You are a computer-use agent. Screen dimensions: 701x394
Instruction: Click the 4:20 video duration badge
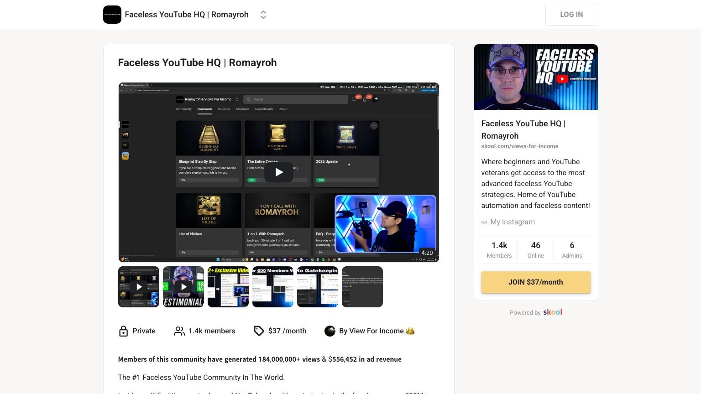click(x=427, y=253)
